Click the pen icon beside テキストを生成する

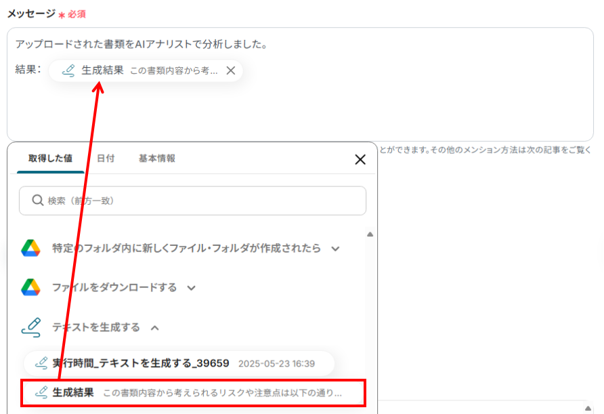click(31, 328)
